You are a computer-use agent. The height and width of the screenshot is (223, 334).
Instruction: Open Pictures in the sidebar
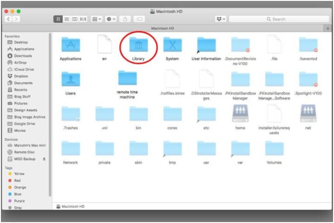coord(17,103)
